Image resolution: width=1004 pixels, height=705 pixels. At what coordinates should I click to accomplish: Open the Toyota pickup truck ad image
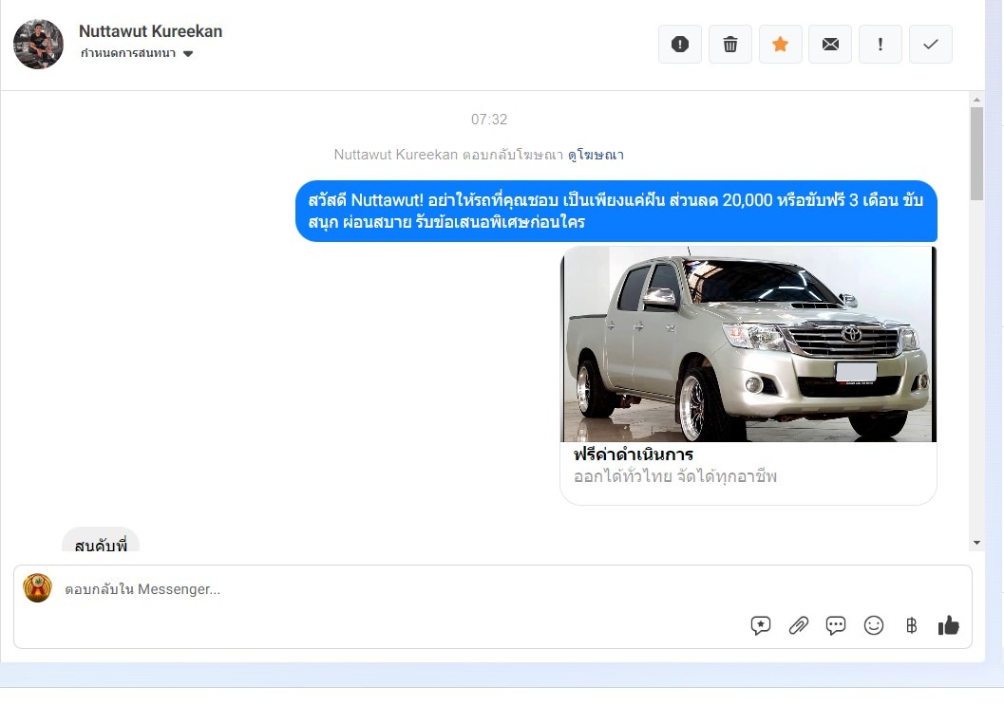[x=748, y=344]
